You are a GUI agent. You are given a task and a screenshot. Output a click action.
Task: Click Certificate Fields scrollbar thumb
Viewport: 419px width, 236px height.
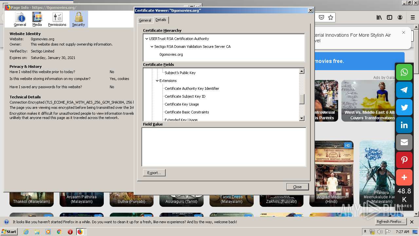[x=302, y=99]
